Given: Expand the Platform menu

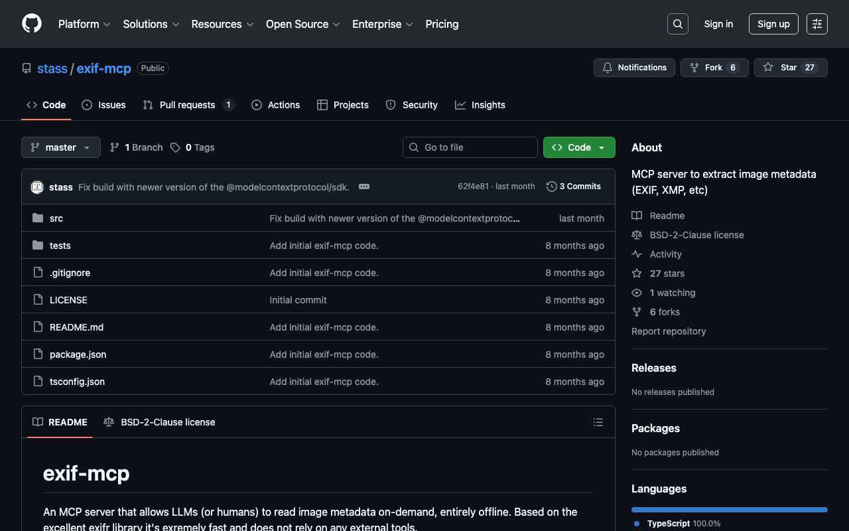Looking at the screenshot, I should pos(84,24).
